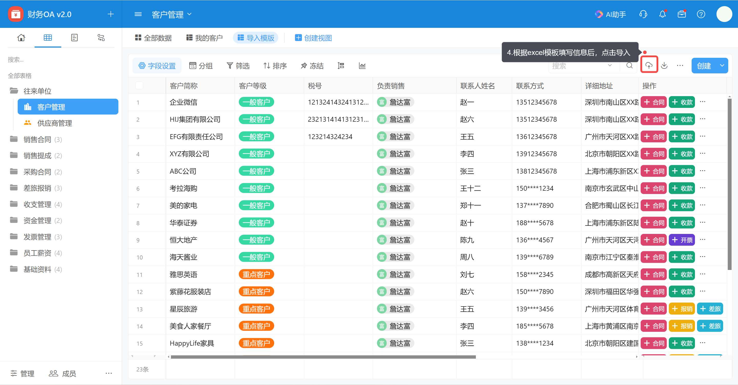Expand the 销售提成 folder
This screenshot has width=738, height=385.
click(x=14, y=155)
